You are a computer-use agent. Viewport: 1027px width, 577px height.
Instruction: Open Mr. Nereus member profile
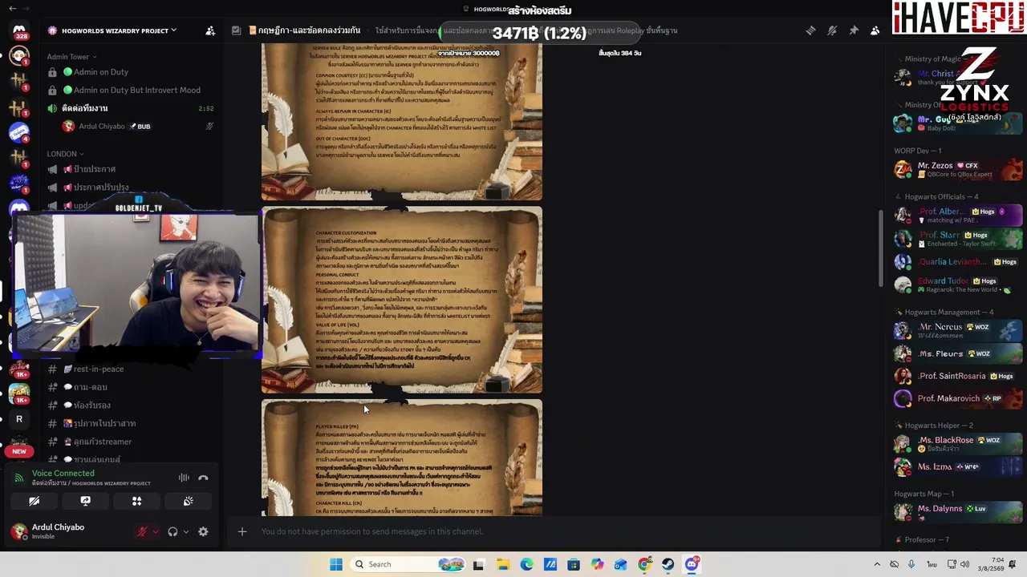point(958,330)
